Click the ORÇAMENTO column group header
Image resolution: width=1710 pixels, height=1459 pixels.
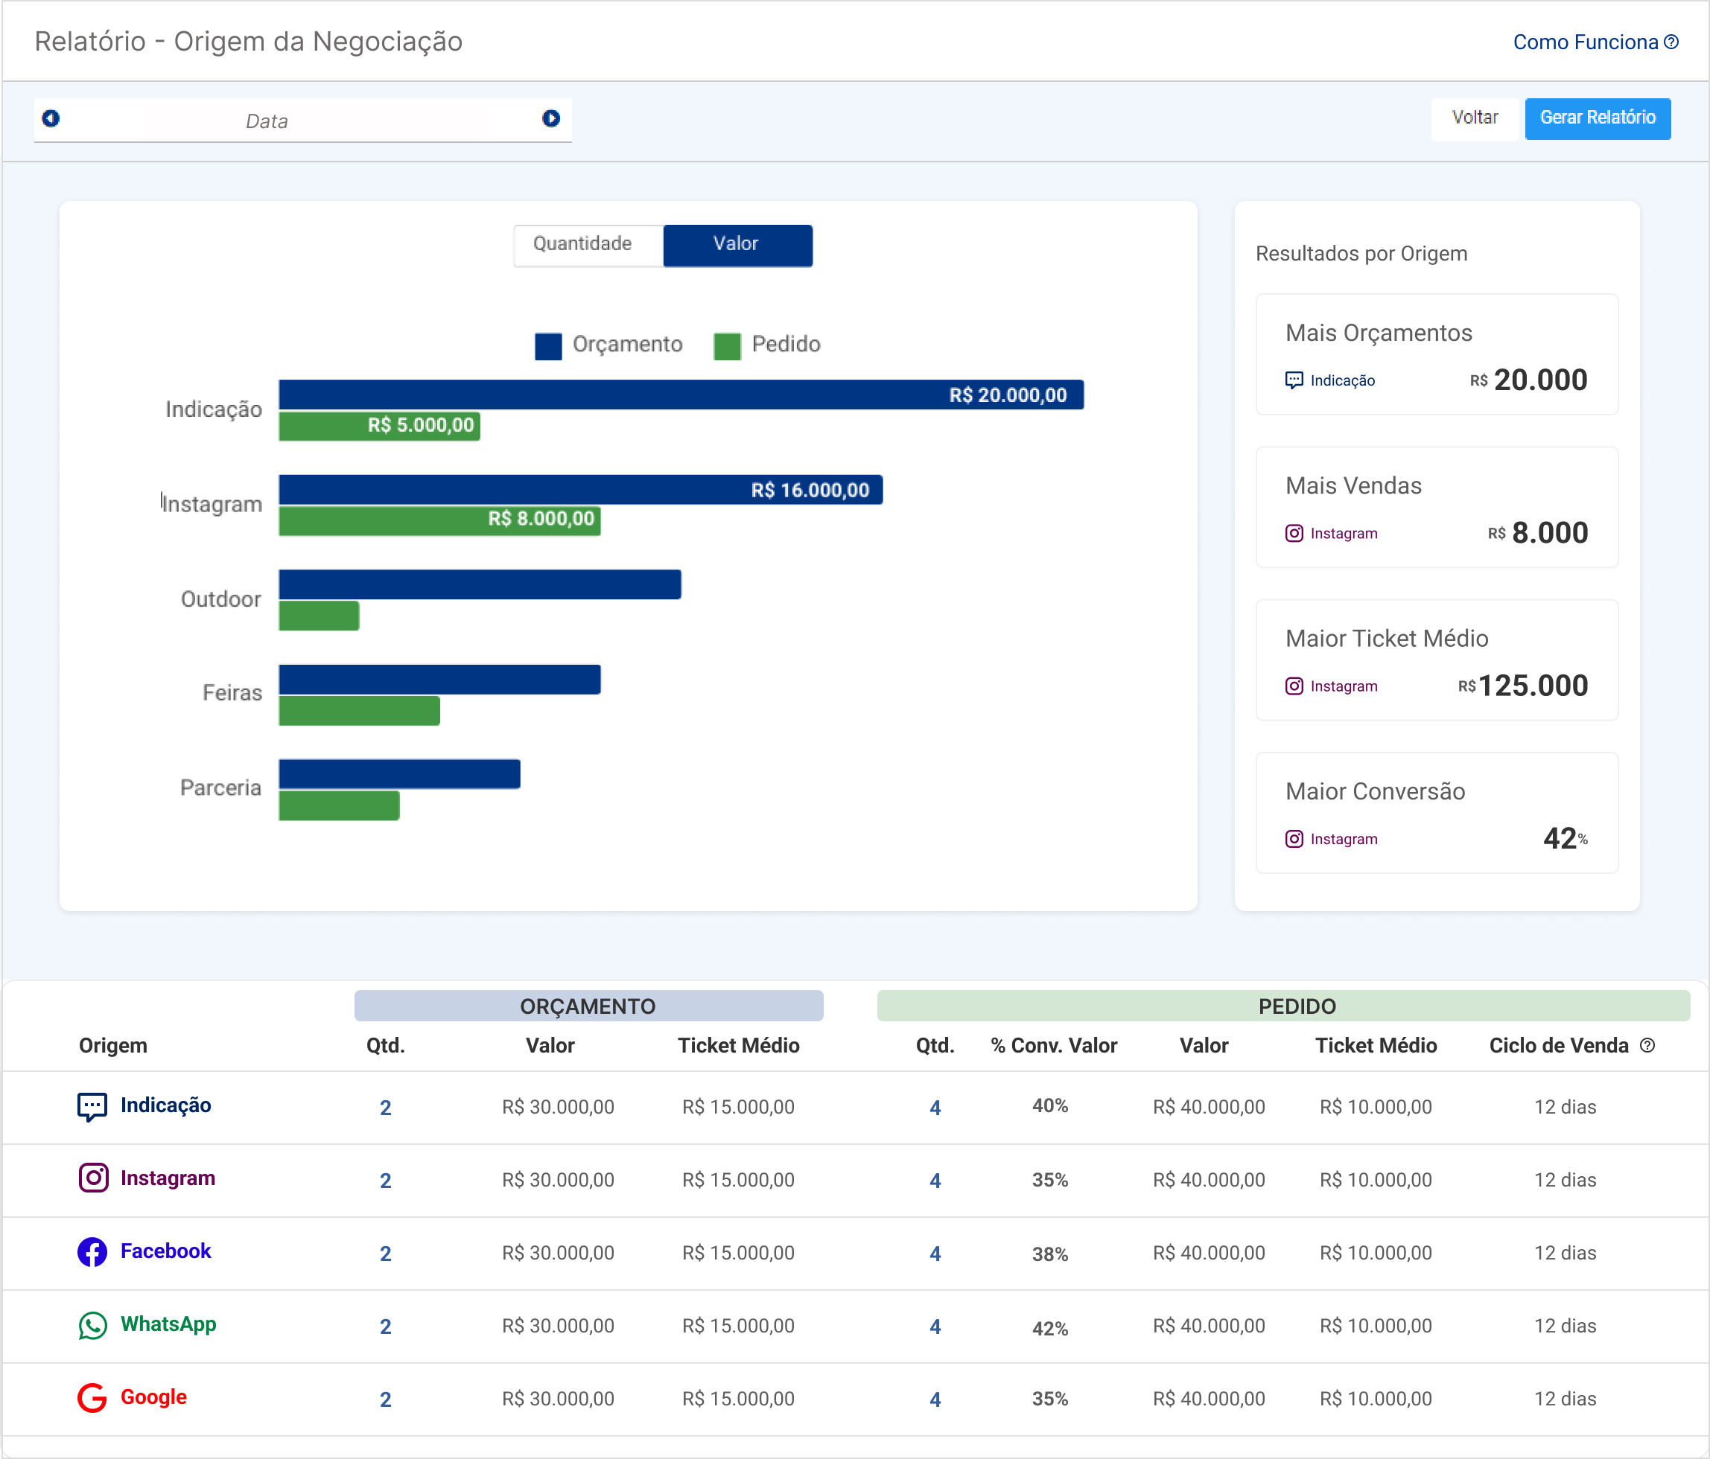click(588, 1006)
